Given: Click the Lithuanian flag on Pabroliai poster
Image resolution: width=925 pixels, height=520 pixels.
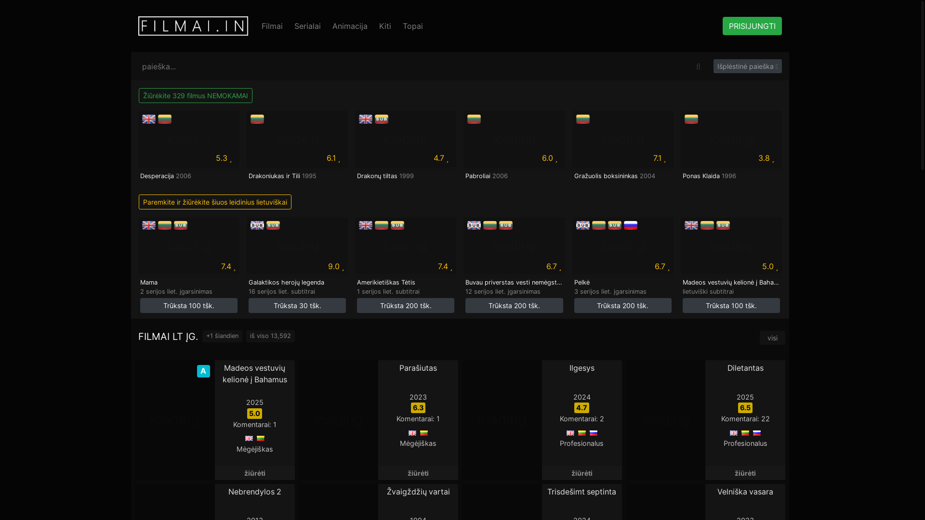Looking at the screenshot, I should 474,119.
